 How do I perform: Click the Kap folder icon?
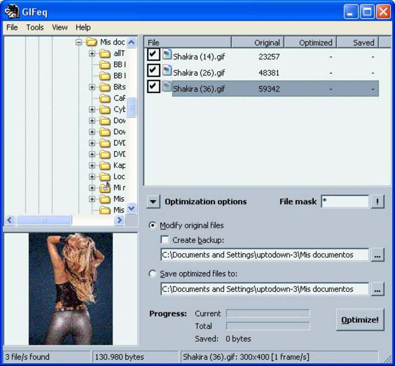(105, 165)
